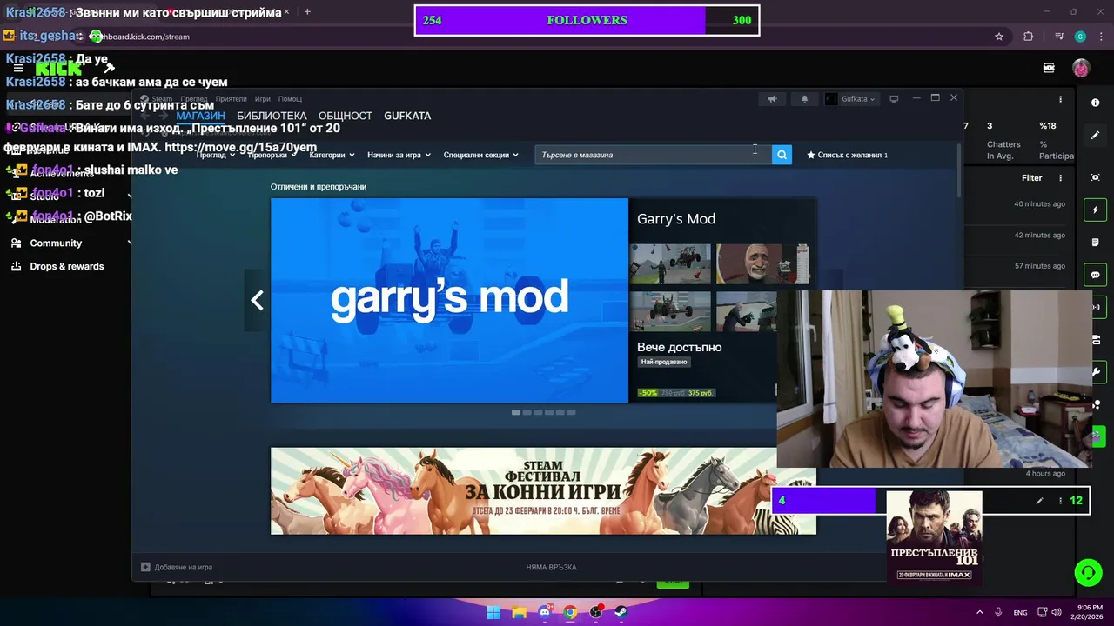Image resolution: width=1114 pixels, height=626 pixels.
Task: Click the Steam store search magnifier button
Action: (782, 155)
